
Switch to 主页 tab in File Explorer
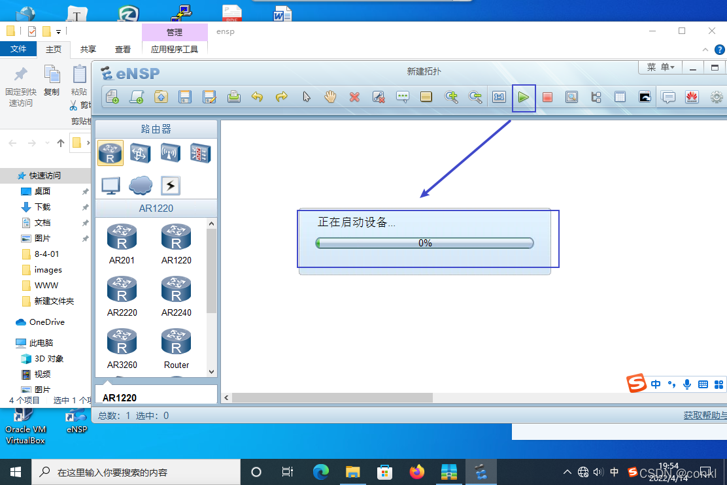pos(54,49)
